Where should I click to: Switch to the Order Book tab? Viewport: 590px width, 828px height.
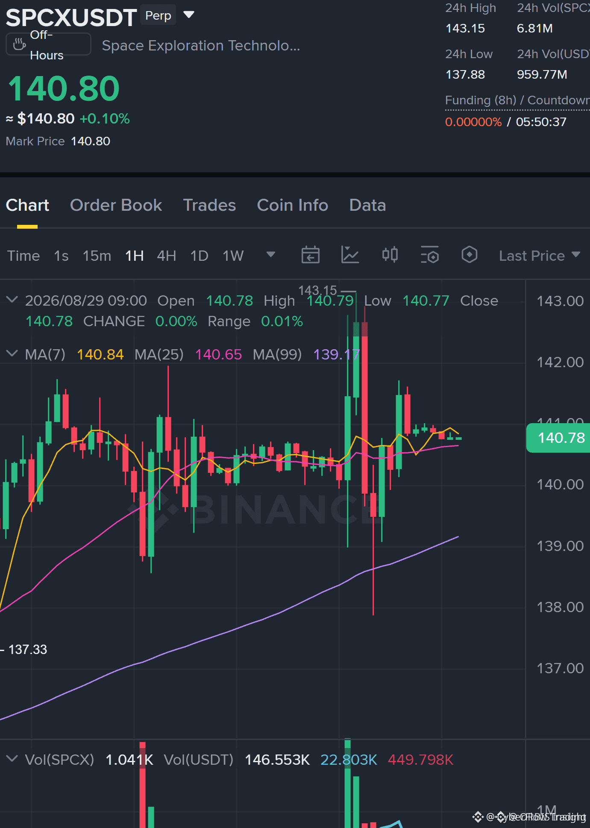(116, 205)
